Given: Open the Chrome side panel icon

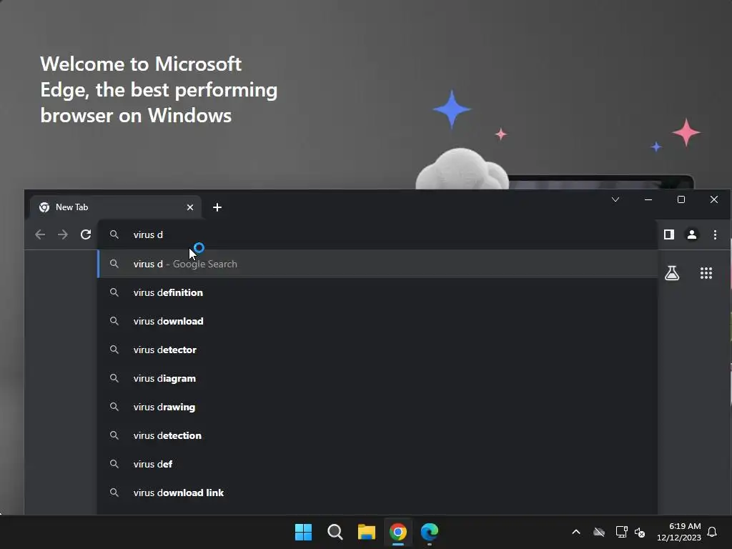Looking at the screenshot, I should pyautogui.click(x=669, y=234).
